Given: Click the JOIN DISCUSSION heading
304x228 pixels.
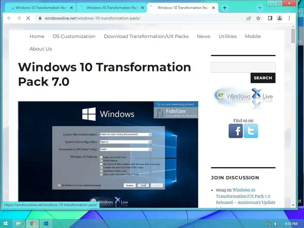Looking at the screenshot, I should [x=235, y=178].
